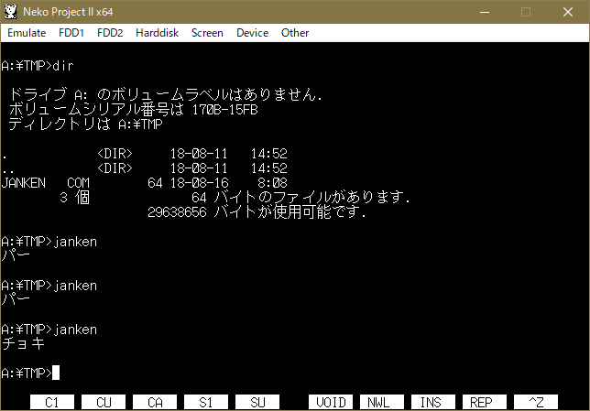This screenshot has height=411, width=590.
Task: Open the Harddisk menu
Action: coord(158,33)
